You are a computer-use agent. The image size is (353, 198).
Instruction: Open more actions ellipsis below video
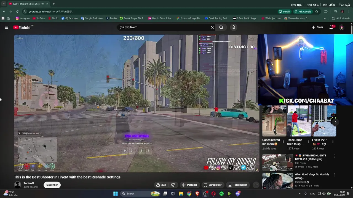click(x=256, y=185)
